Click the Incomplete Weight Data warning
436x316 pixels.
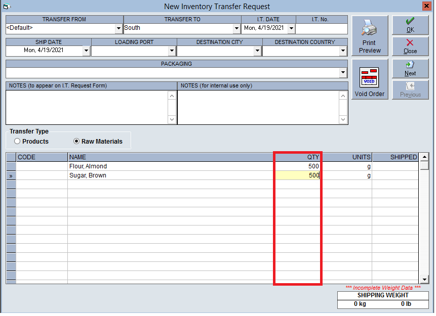coord(384,289)
